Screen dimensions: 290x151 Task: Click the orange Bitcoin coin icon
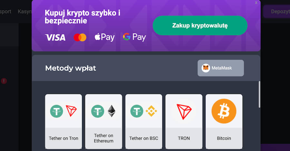pyautogui.click(x=224, y=111)
